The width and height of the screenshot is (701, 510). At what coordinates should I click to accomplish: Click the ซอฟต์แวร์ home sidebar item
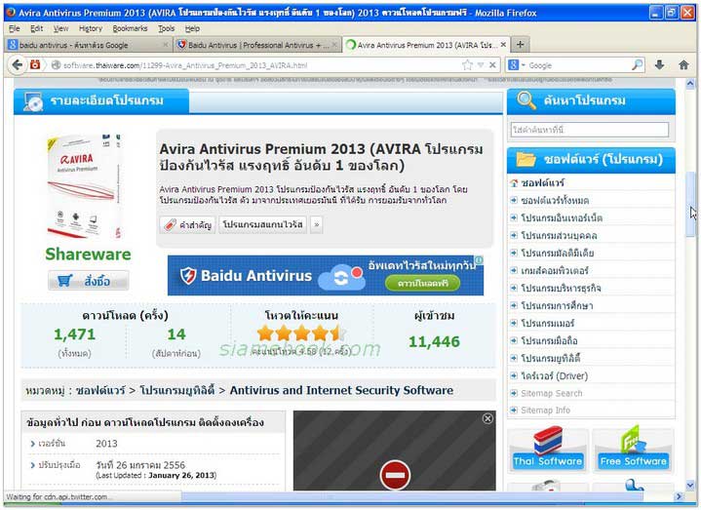click(542, 182)
